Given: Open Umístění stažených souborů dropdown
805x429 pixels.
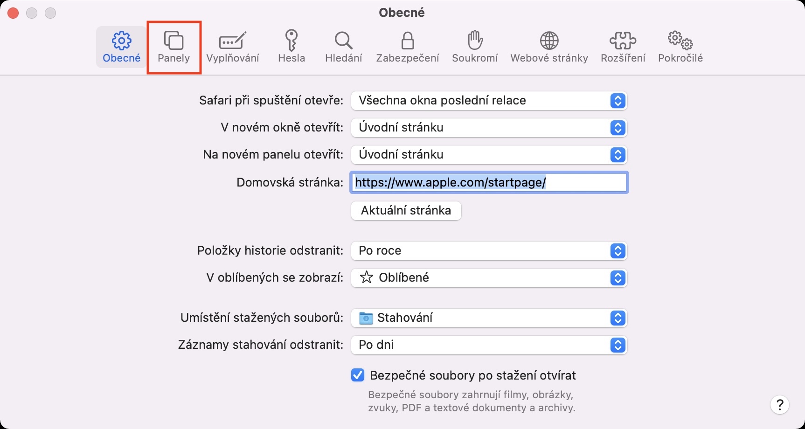Looking at the screenshot, I should click(x=488, y=318).
